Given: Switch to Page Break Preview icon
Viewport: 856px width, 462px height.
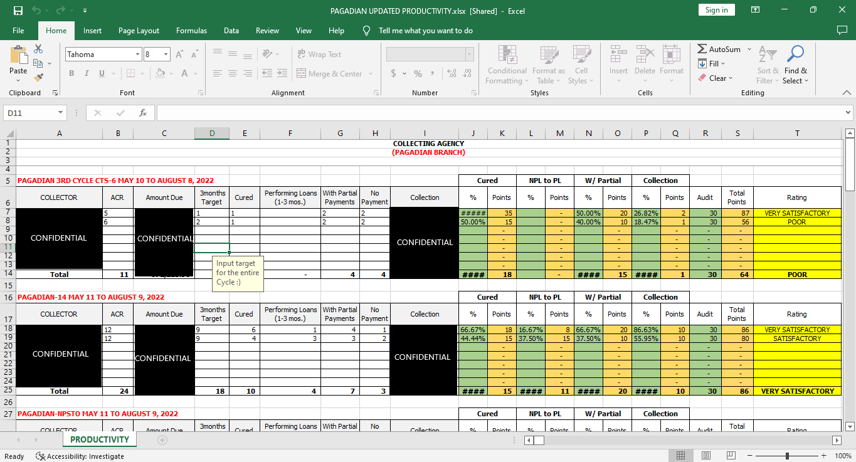Looking at the screenshot, I should point(731,456).
